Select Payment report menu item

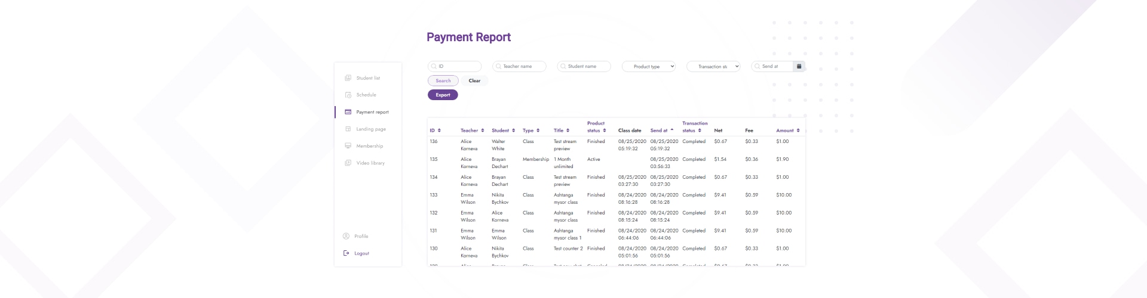coord(372,112)
